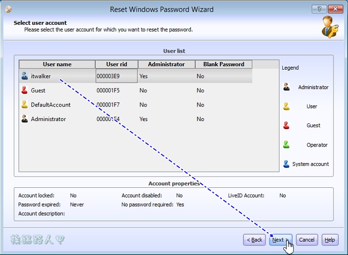Click the Administrator row avatar icon in list
This screenshot has height=255, width=348.
point(25,119)
